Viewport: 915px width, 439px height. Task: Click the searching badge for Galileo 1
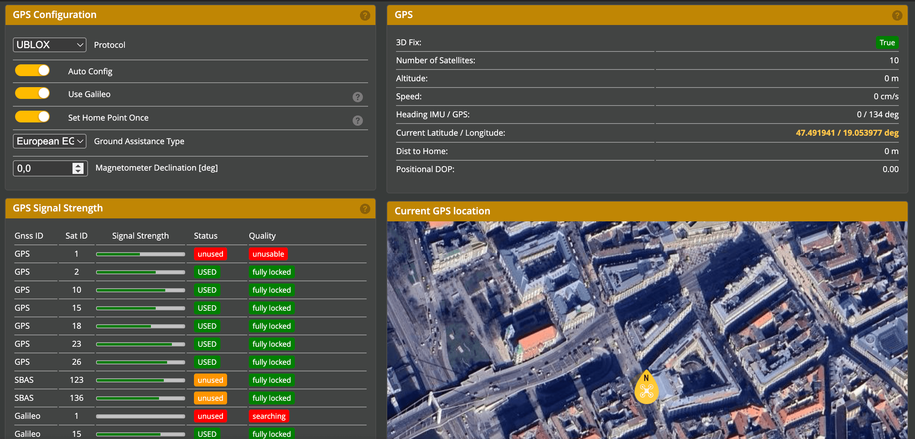[269, 416]
